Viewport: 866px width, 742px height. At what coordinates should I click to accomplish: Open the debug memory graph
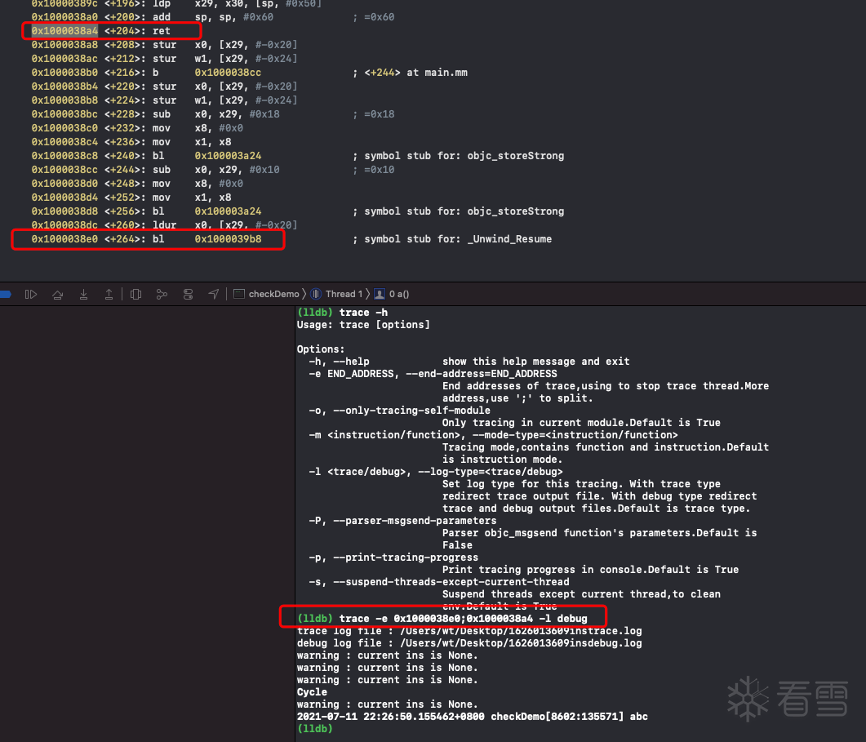point(162,294)
